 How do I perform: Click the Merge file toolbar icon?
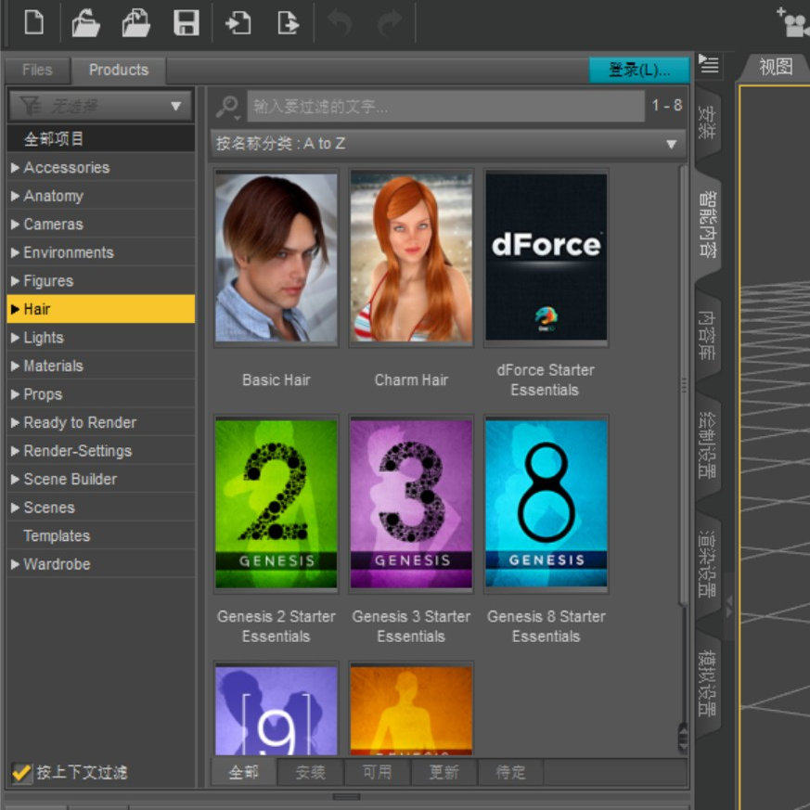pyautogui.click(x=135, y=22)
